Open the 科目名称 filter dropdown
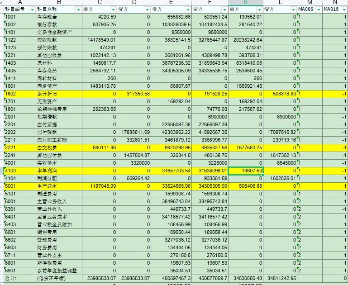Screen dimensions: 348x285 click(x=78, y=10)
